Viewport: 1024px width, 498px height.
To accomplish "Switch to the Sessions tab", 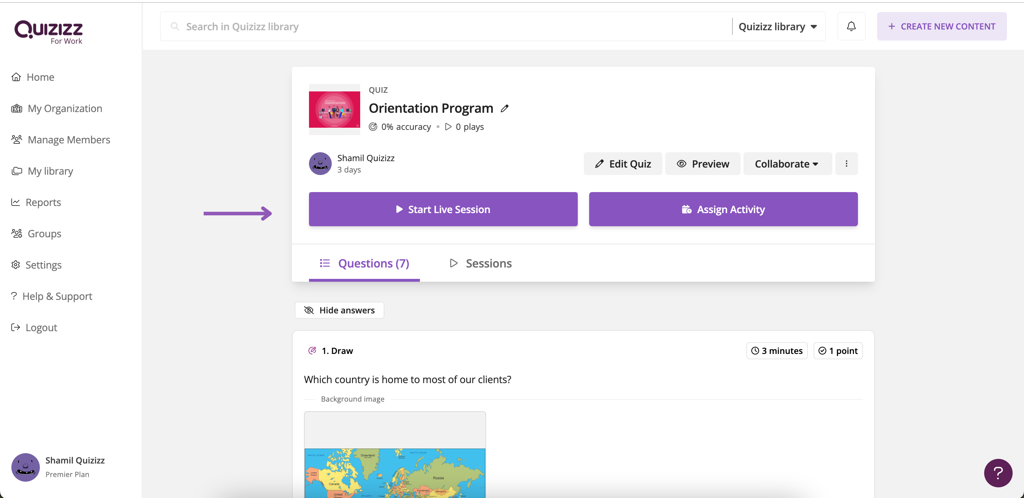I will pos(480,263).
